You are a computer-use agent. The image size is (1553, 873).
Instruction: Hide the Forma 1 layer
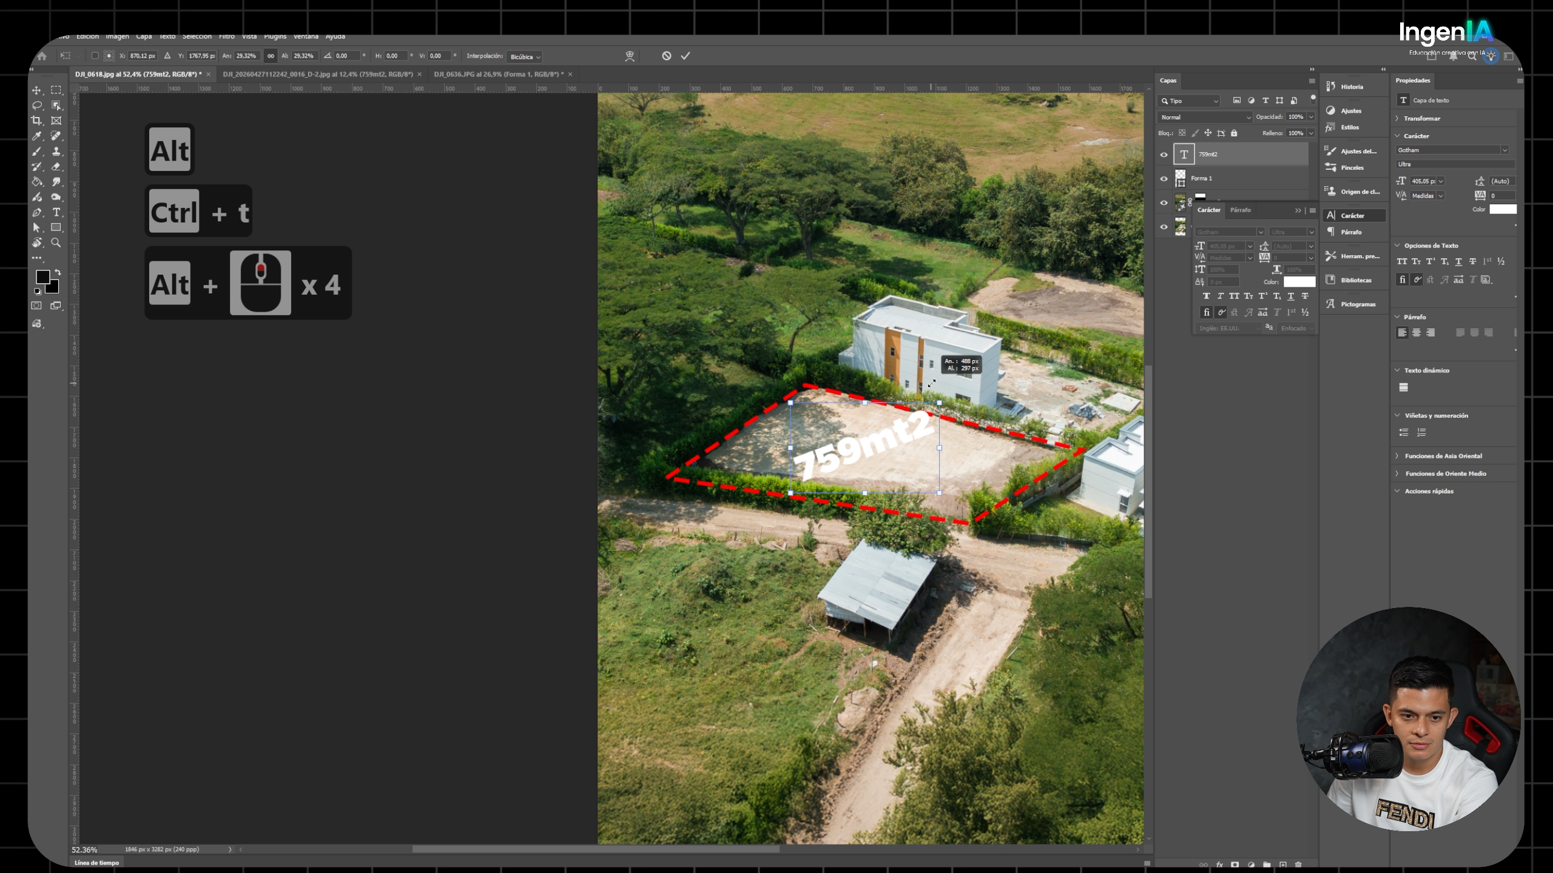pos(1164,179)
